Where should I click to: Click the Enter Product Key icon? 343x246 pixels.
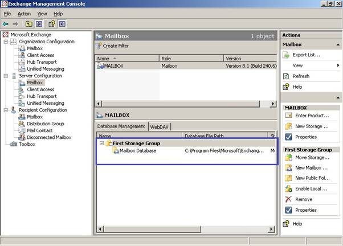(x=288, y=115)
